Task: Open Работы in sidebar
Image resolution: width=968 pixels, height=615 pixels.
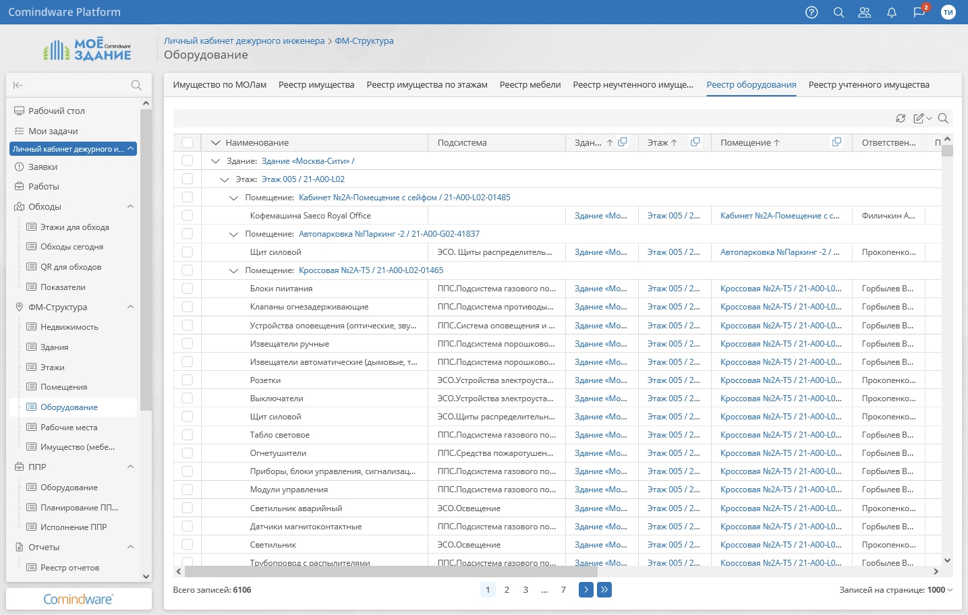Action: tap(44, 186)
